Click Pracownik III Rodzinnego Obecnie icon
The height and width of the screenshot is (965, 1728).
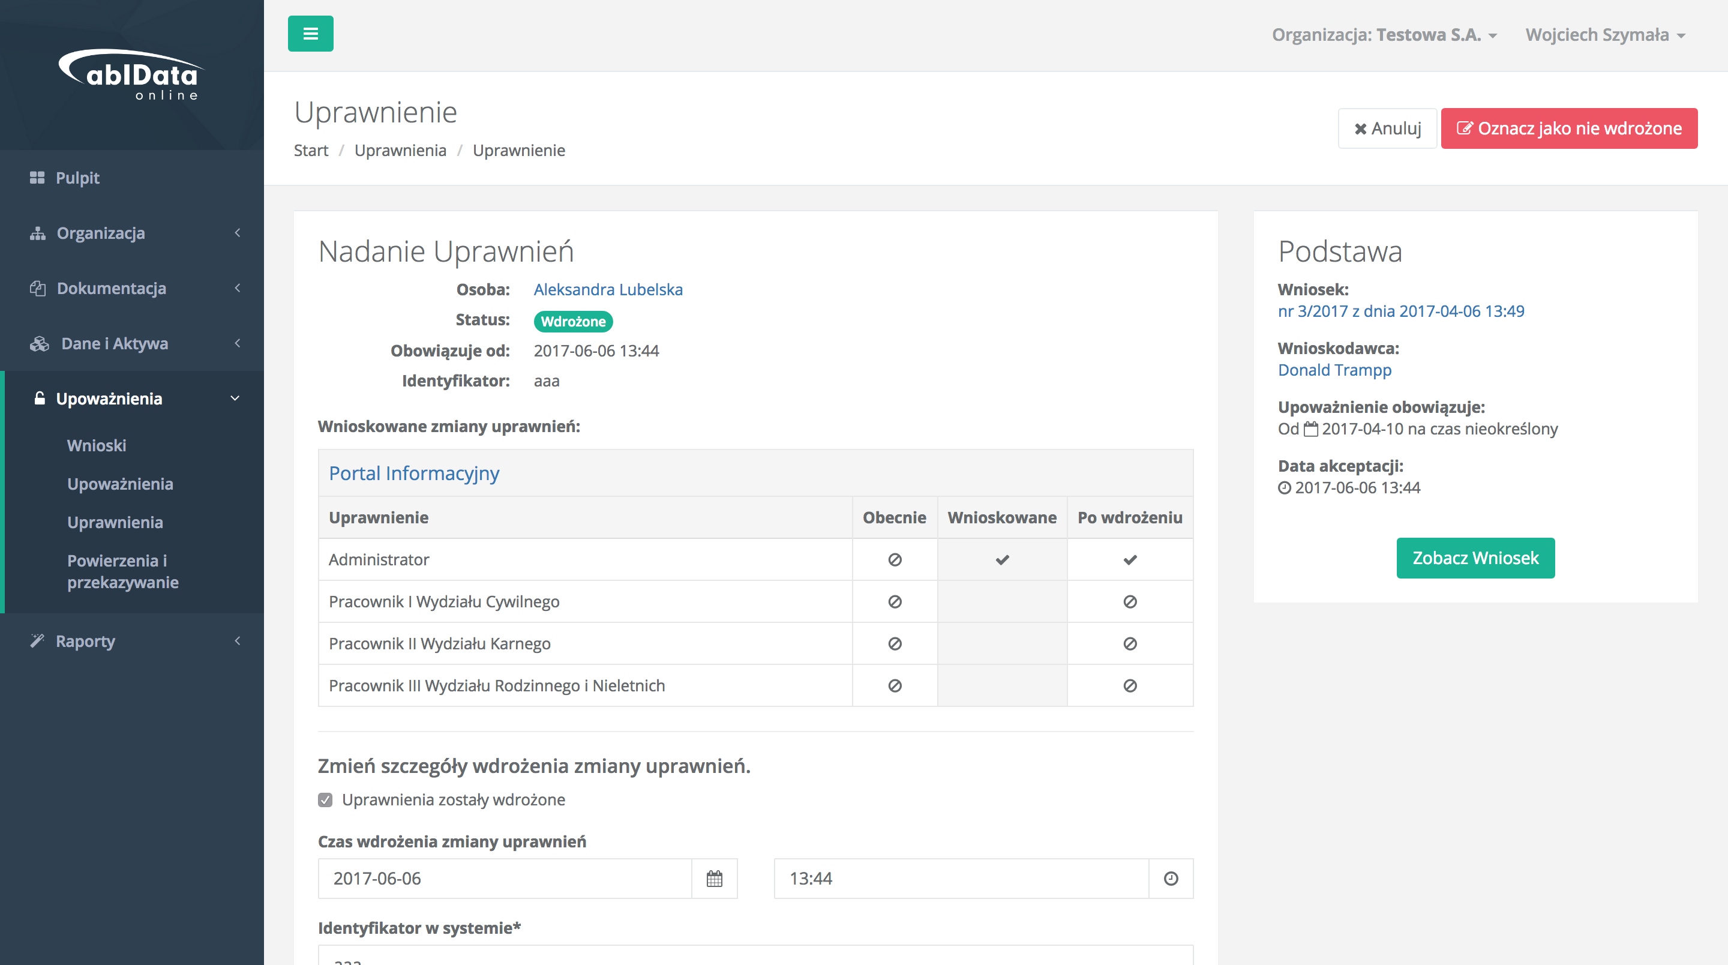pos(895,686)
